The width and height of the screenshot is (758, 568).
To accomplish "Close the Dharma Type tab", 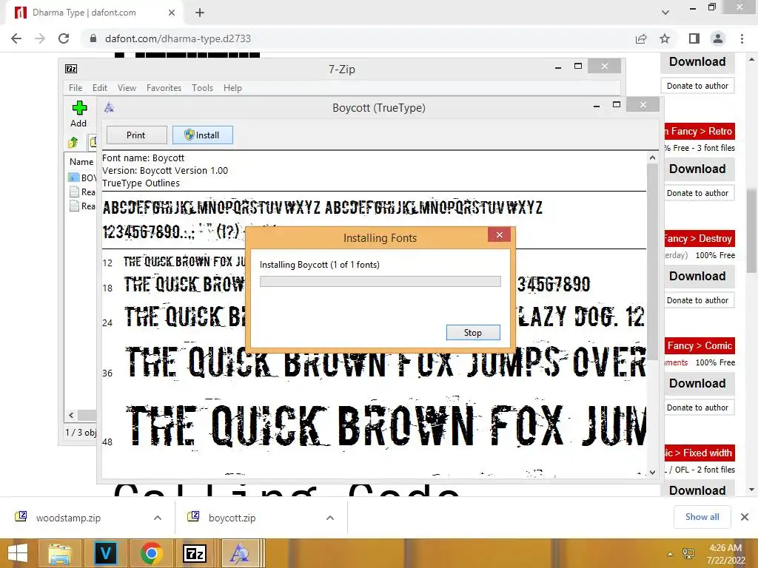I will 172,13.
